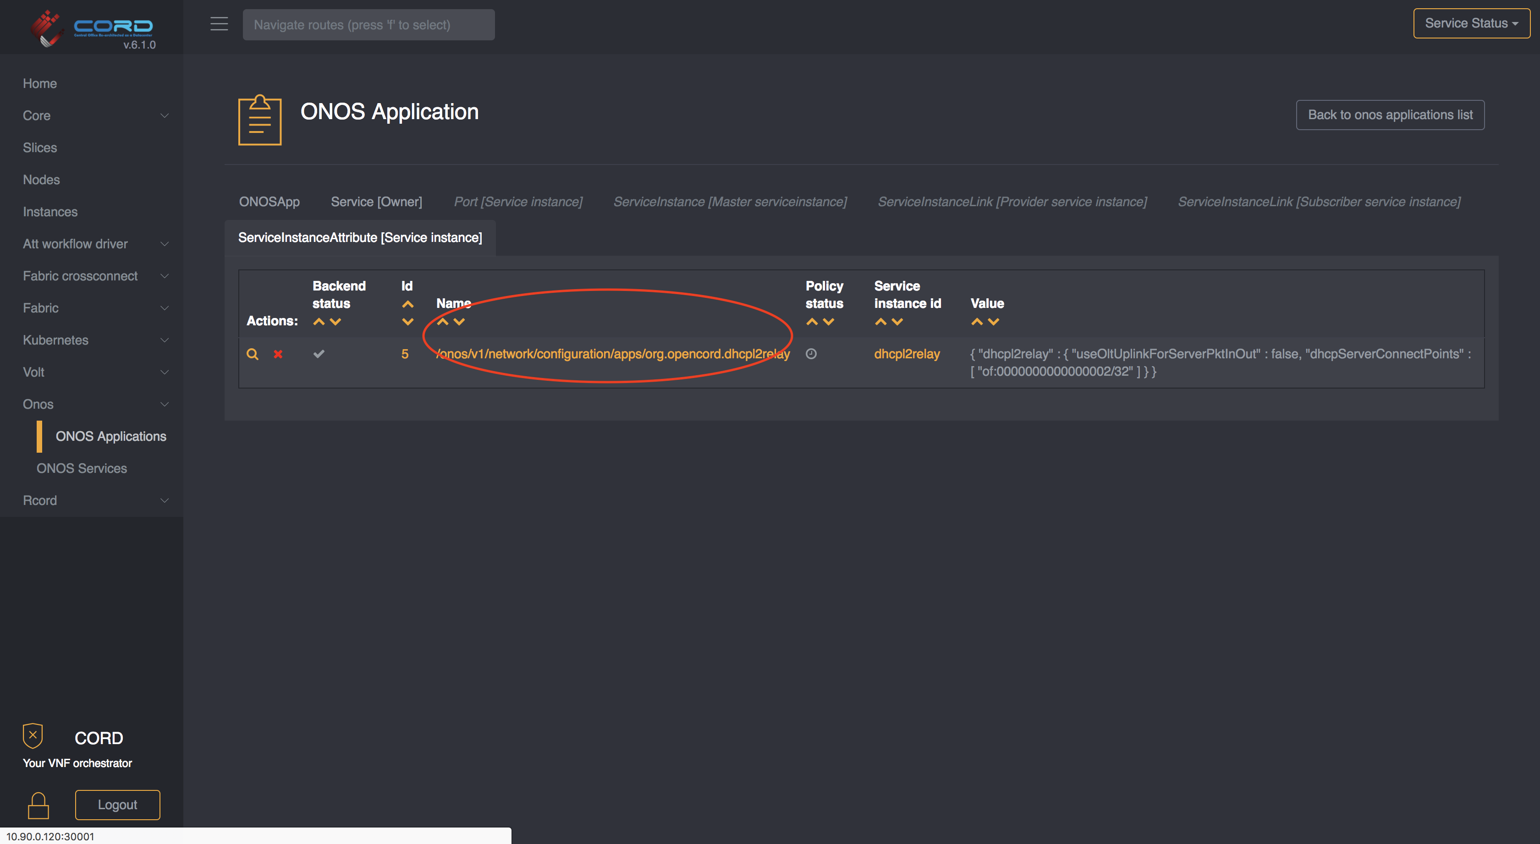
Task: Open the Service Status dropdown
Action: pyautogui.click(x=1471, y=23)
